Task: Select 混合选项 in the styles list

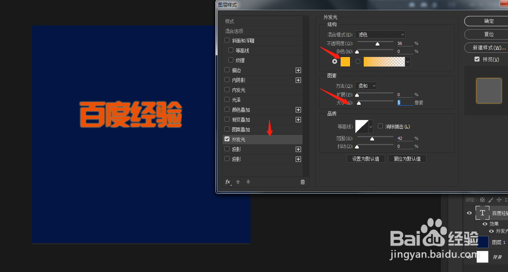Action: click(234, 31)
